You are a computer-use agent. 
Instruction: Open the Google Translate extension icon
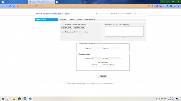pyautogui.click(x=164, y=6)
